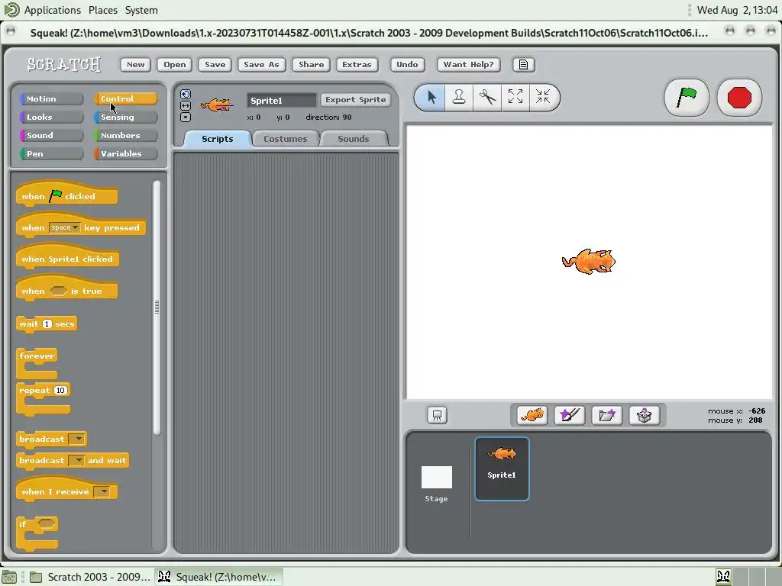This screenshot has width=782, height=586.
Task: Click the Scratch logo
Action: click(64, 64)
